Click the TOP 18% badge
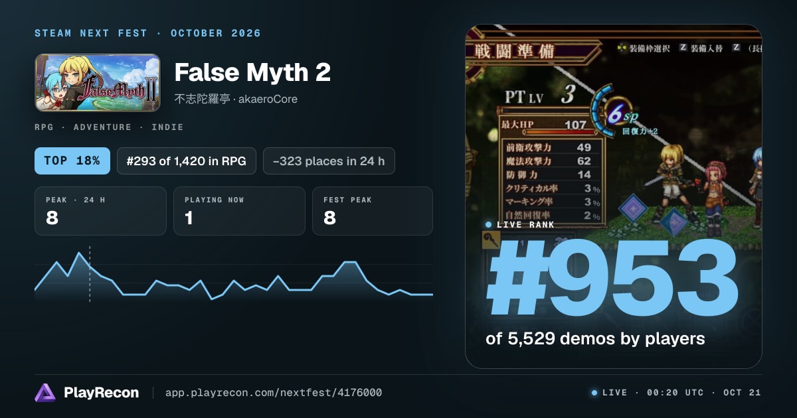Viewport: 797px width, 418px height. [x=72, y=161]
